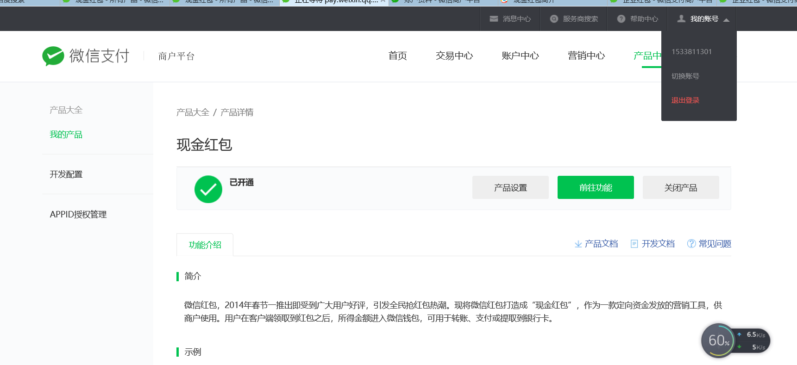Click merchant ID 1533811301 in account menu
The width and height of the screenshot is (797, 365).
tap(691, 52)
